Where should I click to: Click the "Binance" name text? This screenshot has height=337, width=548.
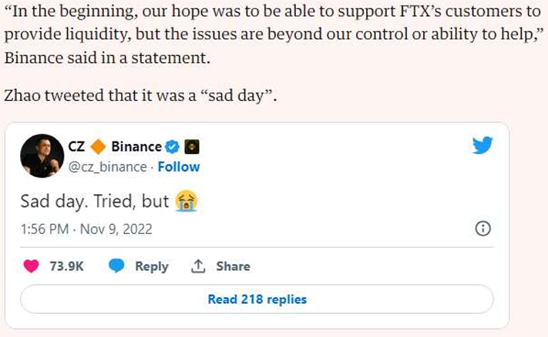pyautogui.click(x=136, y=147)
